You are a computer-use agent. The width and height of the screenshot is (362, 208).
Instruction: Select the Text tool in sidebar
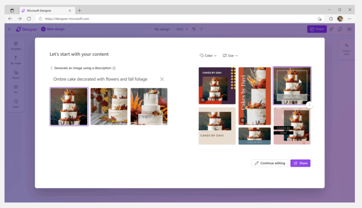pyautogui.click(x=15, y=89)
